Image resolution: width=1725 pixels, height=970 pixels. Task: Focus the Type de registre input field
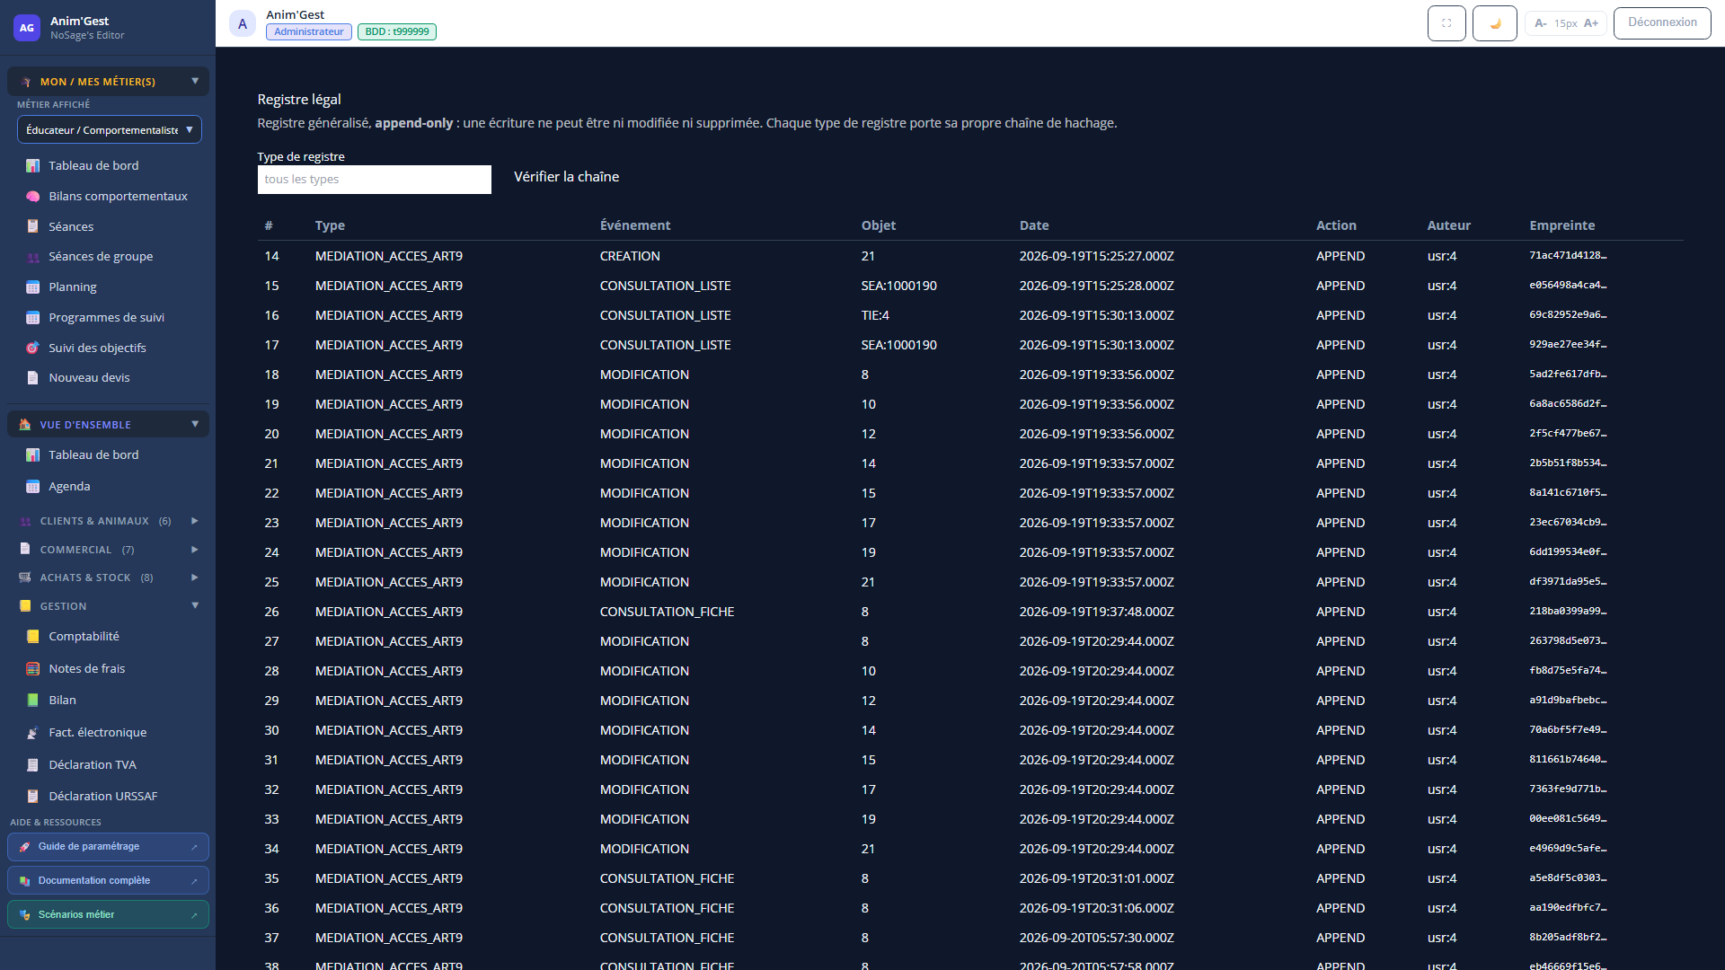click(374, 179)
